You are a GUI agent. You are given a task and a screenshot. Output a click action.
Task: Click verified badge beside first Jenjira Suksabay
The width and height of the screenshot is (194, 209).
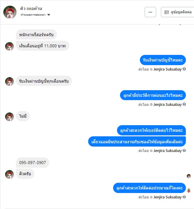[151, 69]
